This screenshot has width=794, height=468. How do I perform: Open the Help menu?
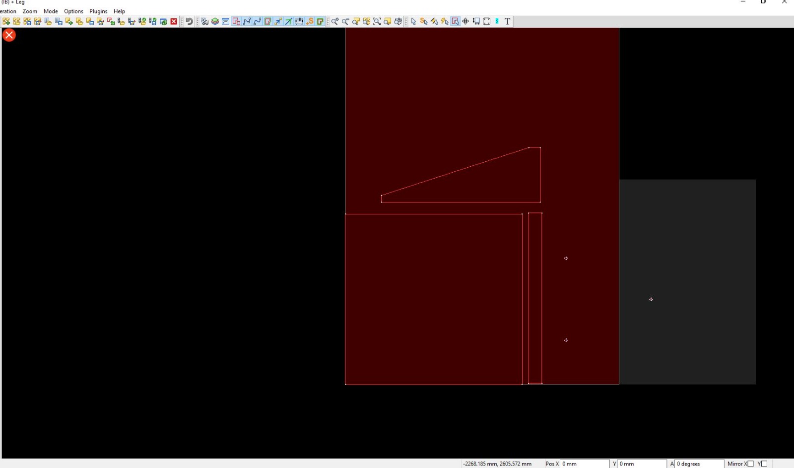click(119, 11)
